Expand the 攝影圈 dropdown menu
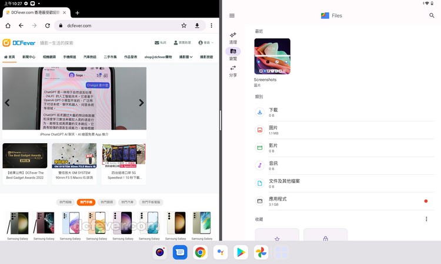Screen dimensions: 441x264 click(x=186, y=57)
